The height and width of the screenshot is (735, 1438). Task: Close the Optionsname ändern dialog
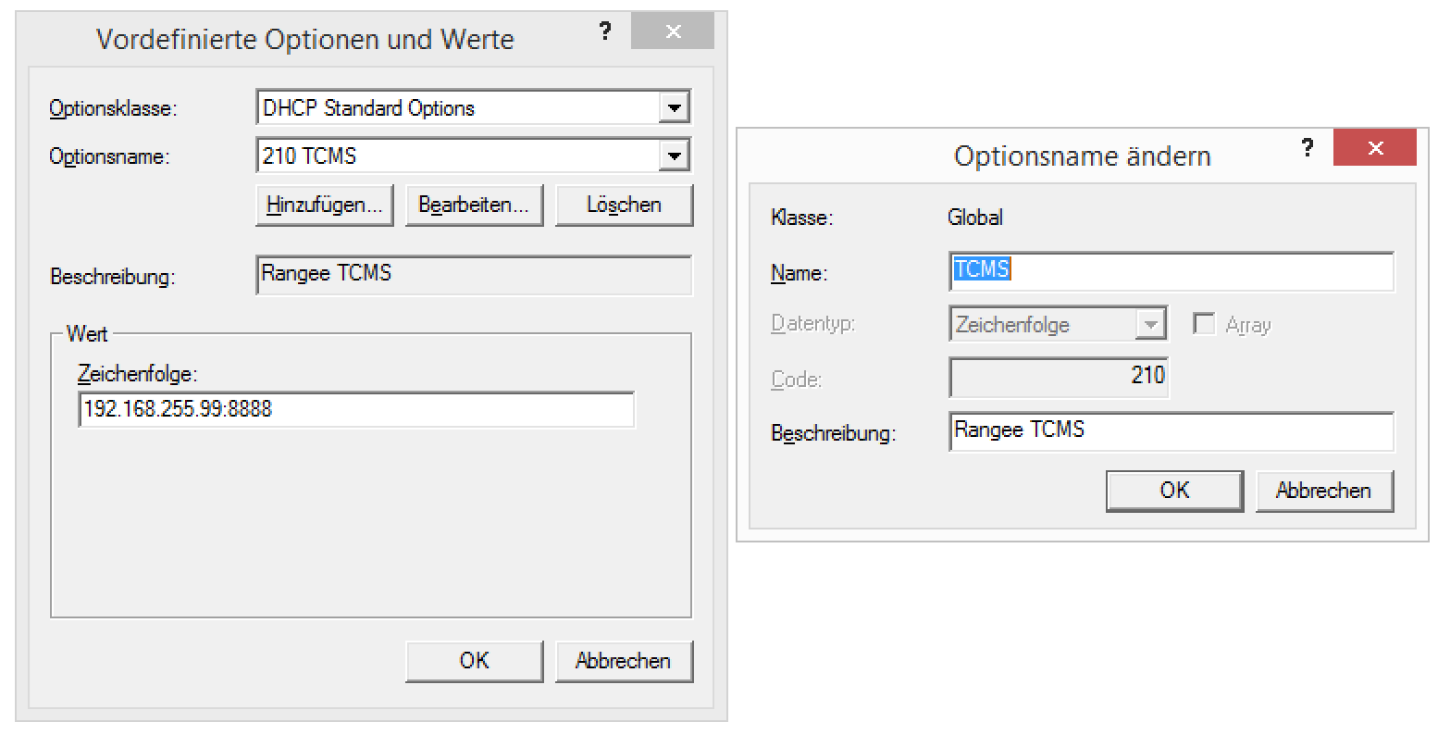pos(1374,148)
